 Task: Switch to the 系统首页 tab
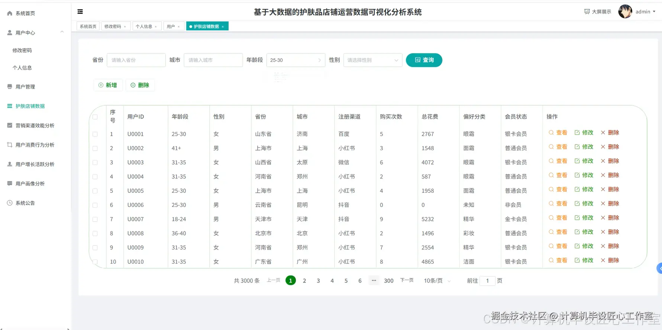[x=88, y=26]
